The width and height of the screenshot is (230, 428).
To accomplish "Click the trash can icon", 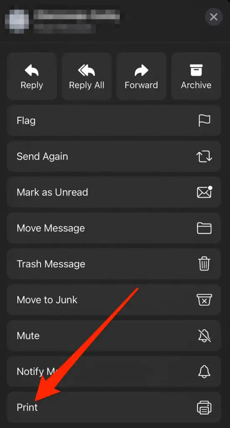I will (204, 264).
